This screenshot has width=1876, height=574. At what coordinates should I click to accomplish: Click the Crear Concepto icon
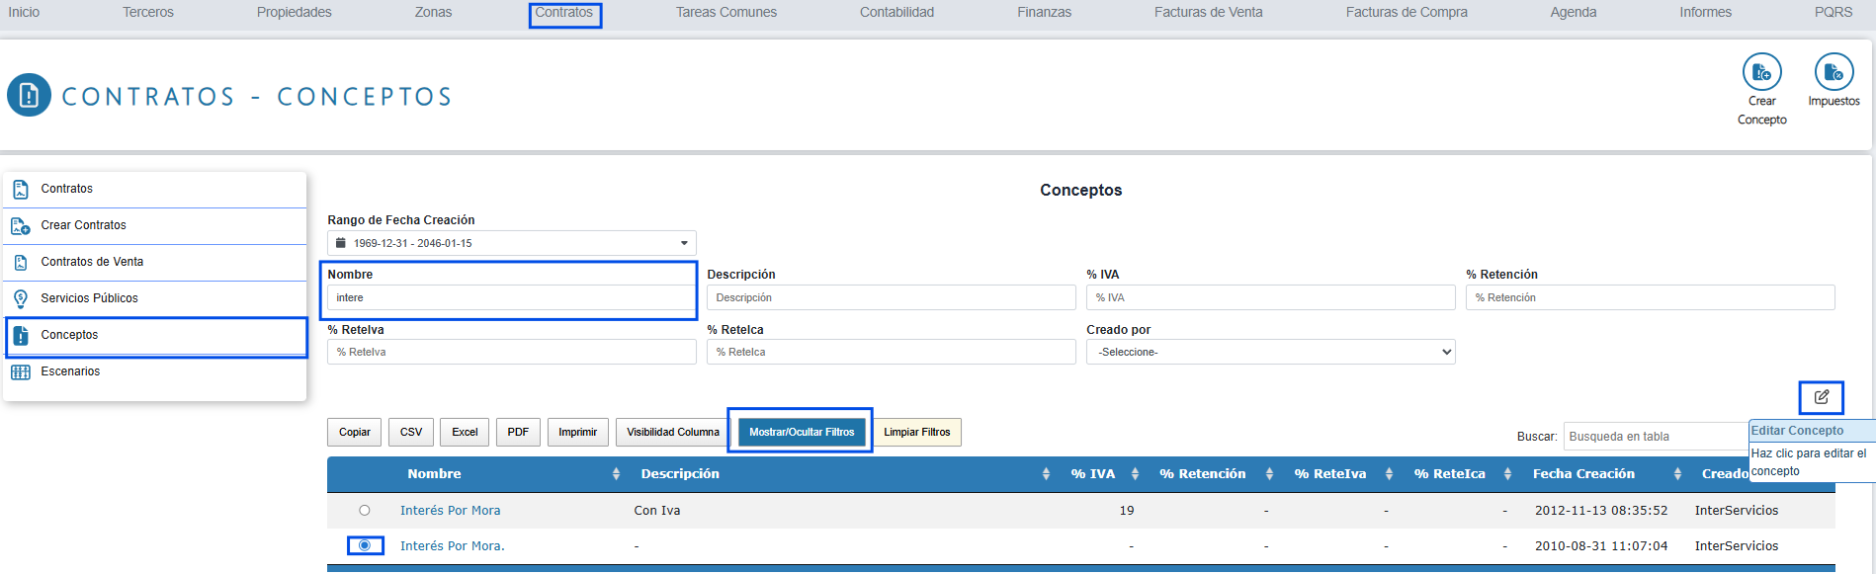[x=1761, y=72]
